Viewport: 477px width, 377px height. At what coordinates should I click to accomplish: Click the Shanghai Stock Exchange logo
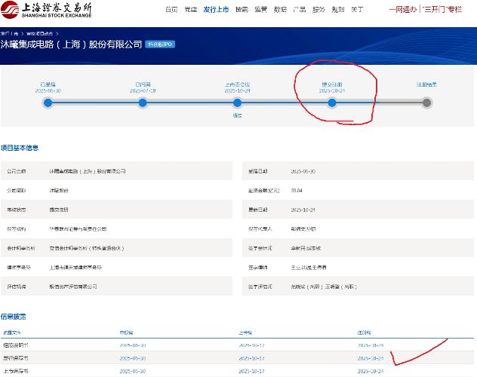click(46, 10)
